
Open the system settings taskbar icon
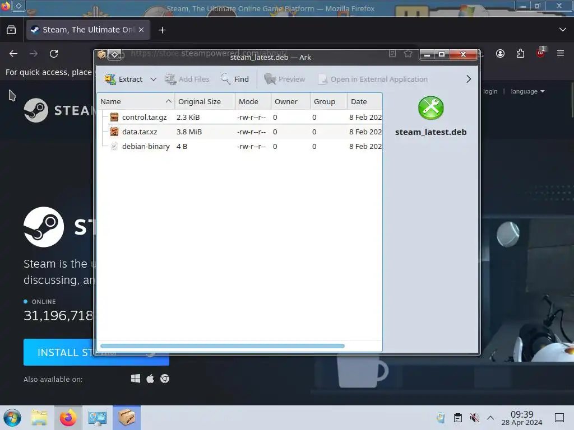98,418
